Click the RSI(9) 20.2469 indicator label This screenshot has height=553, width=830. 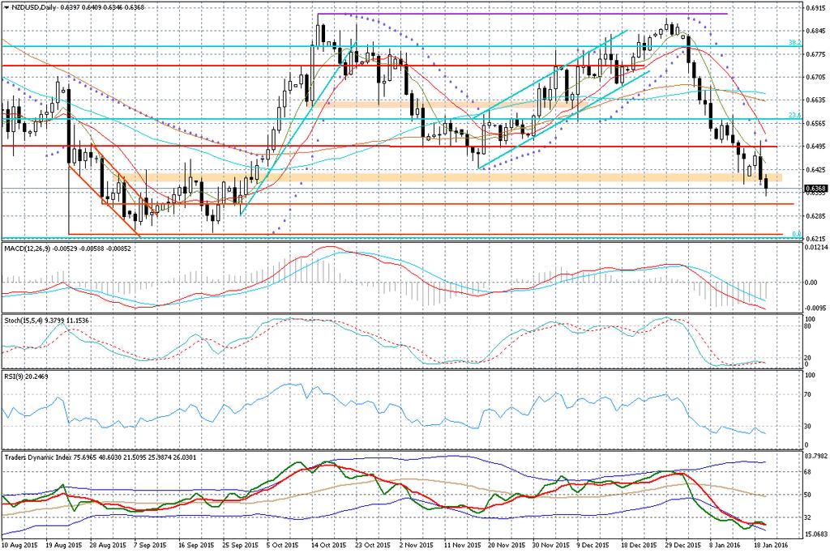[27, 376]
